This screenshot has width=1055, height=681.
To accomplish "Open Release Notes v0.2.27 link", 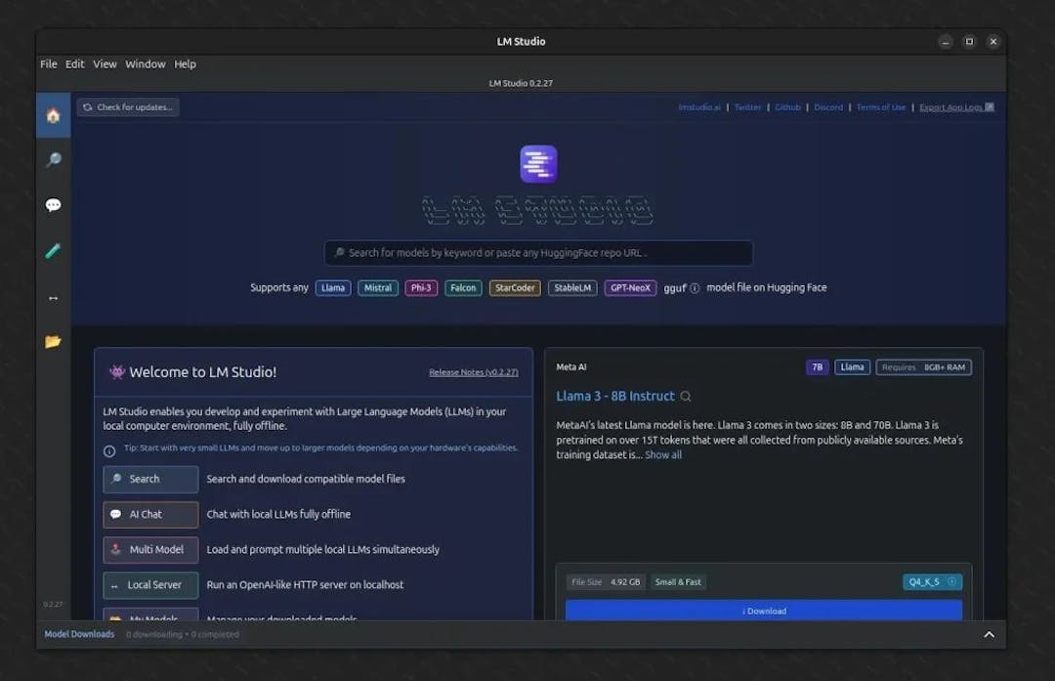I will (473, 372).
